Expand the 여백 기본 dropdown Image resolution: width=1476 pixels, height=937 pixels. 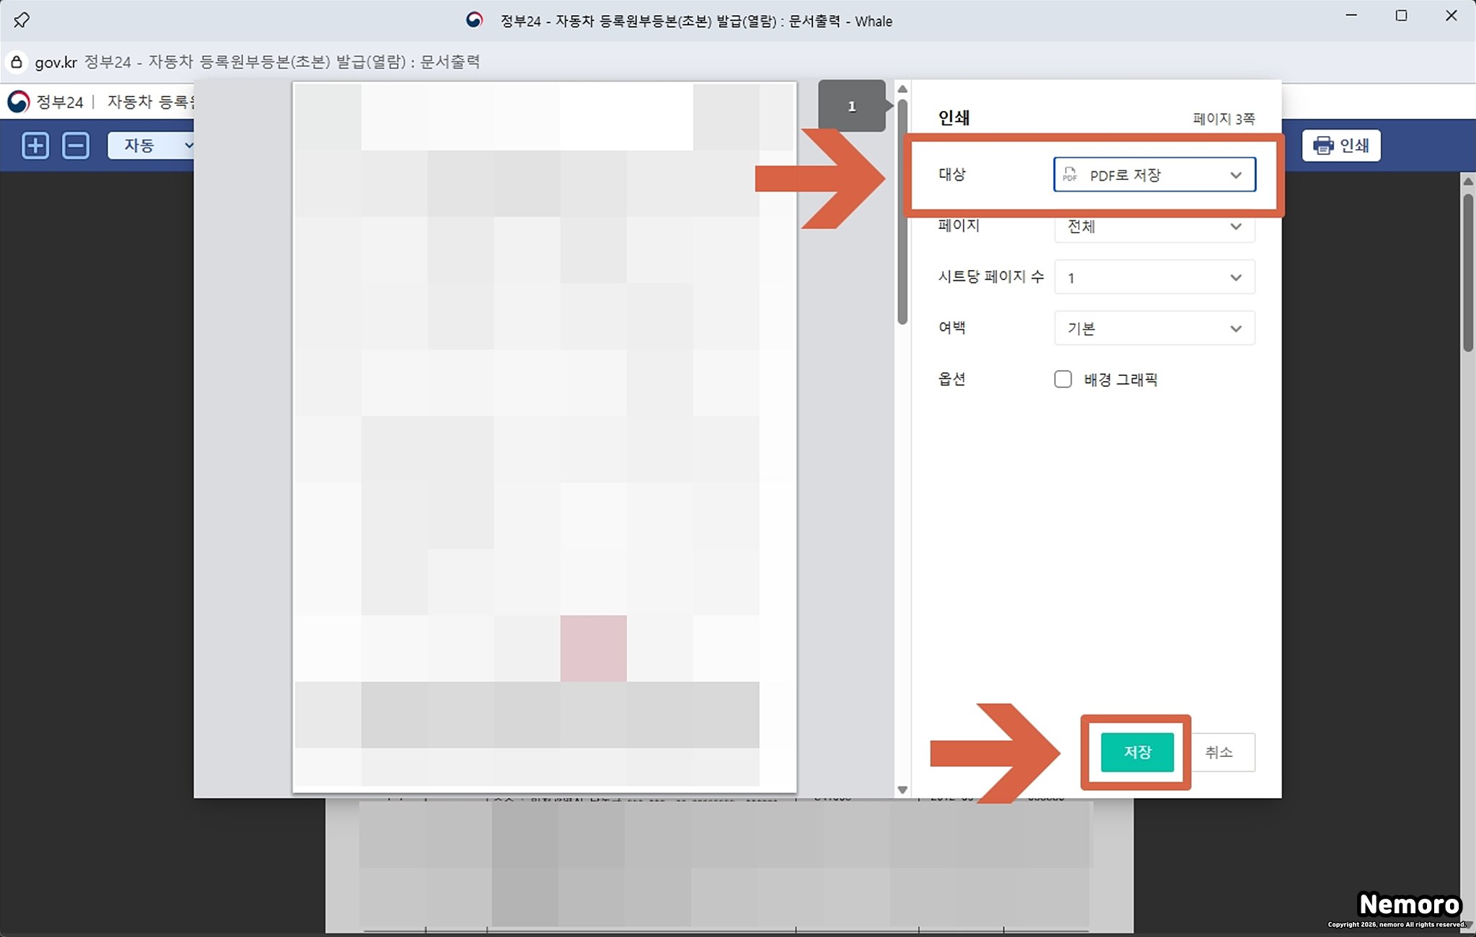pos(1154,328)
